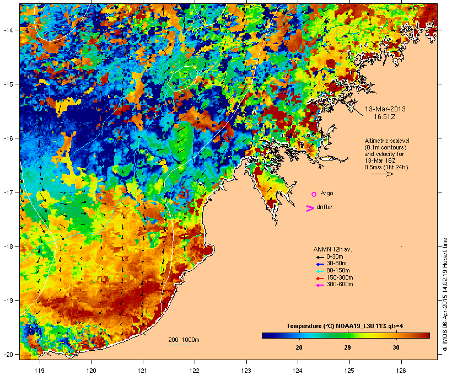This screenshot has height=375, width=452.
Task: Click longitude axis label 120
Action: coord(92,371)
